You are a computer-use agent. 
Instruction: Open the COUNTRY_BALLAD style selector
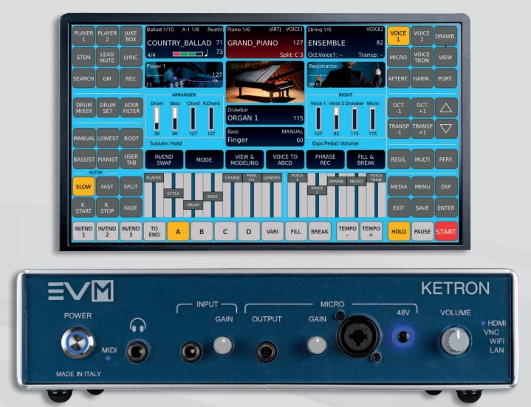click(183, 43)
